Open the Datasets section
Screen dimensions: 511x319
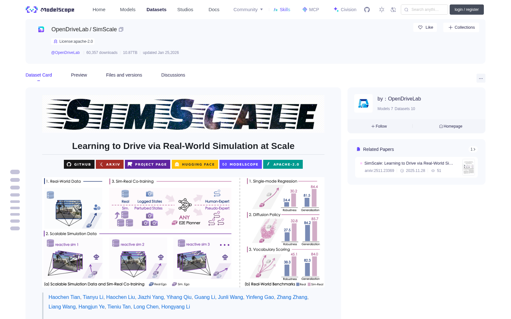[156, 10]
